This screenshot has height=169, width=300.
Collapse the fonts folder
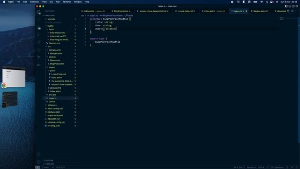click(61, 29)
